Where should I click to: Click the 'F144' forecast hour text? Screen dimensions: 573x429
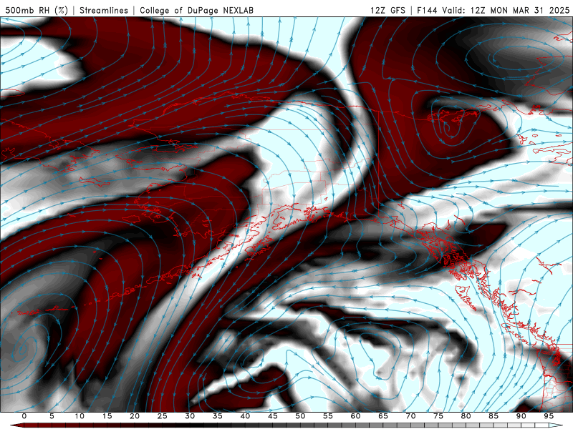pyautogui.click(x=427, y=10)
